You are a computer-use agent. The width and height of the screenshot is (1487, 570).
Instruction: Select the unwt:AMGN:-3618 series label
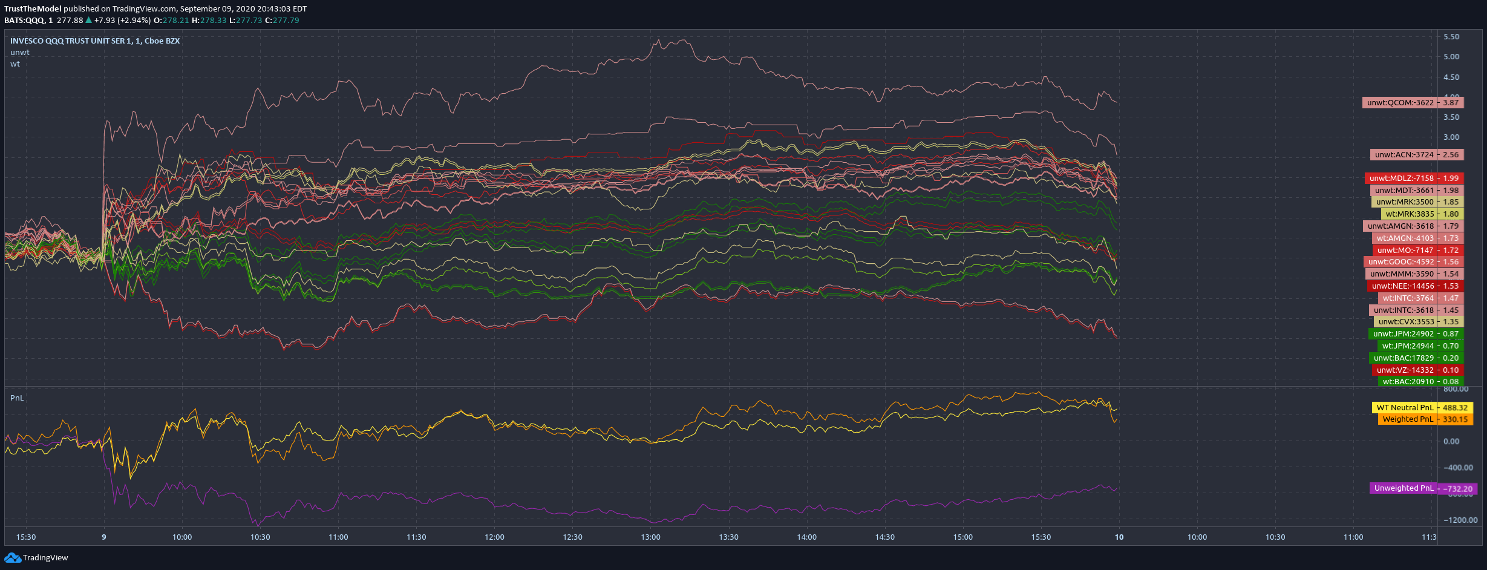(1400, 226)
